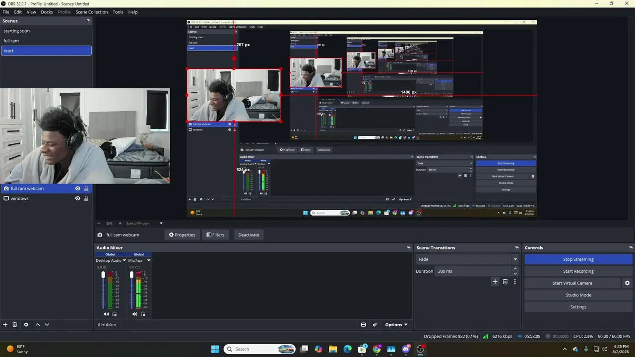Click the OBS Studio taskbar icon
Image resolution: width=635 pixels, height=357 pixels.
click(x=420, y=349)
